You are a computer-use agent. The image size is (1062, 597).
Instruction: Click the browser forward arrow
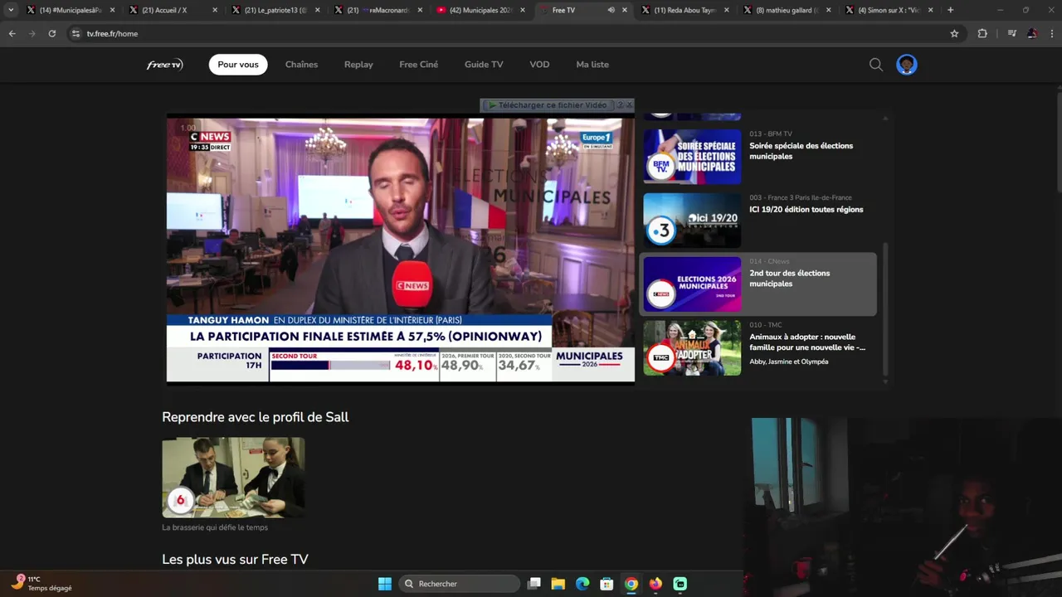32,33
